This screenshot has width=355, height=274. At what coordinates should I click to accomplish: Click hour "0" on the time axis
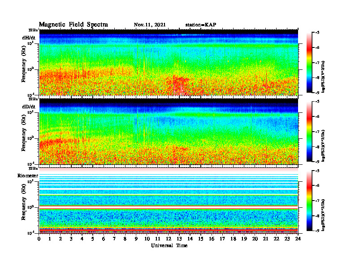[x=39, y=239]
